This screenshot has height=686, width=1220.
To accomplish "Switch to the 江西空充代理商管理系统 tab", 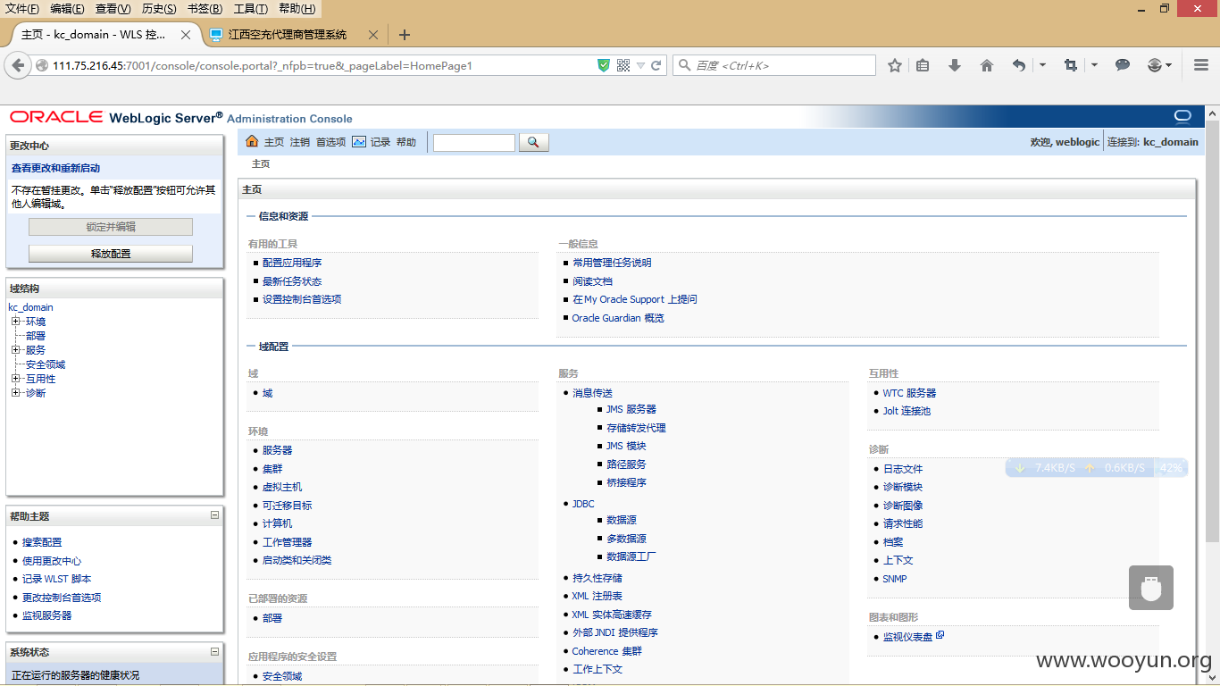I will 287,35.
